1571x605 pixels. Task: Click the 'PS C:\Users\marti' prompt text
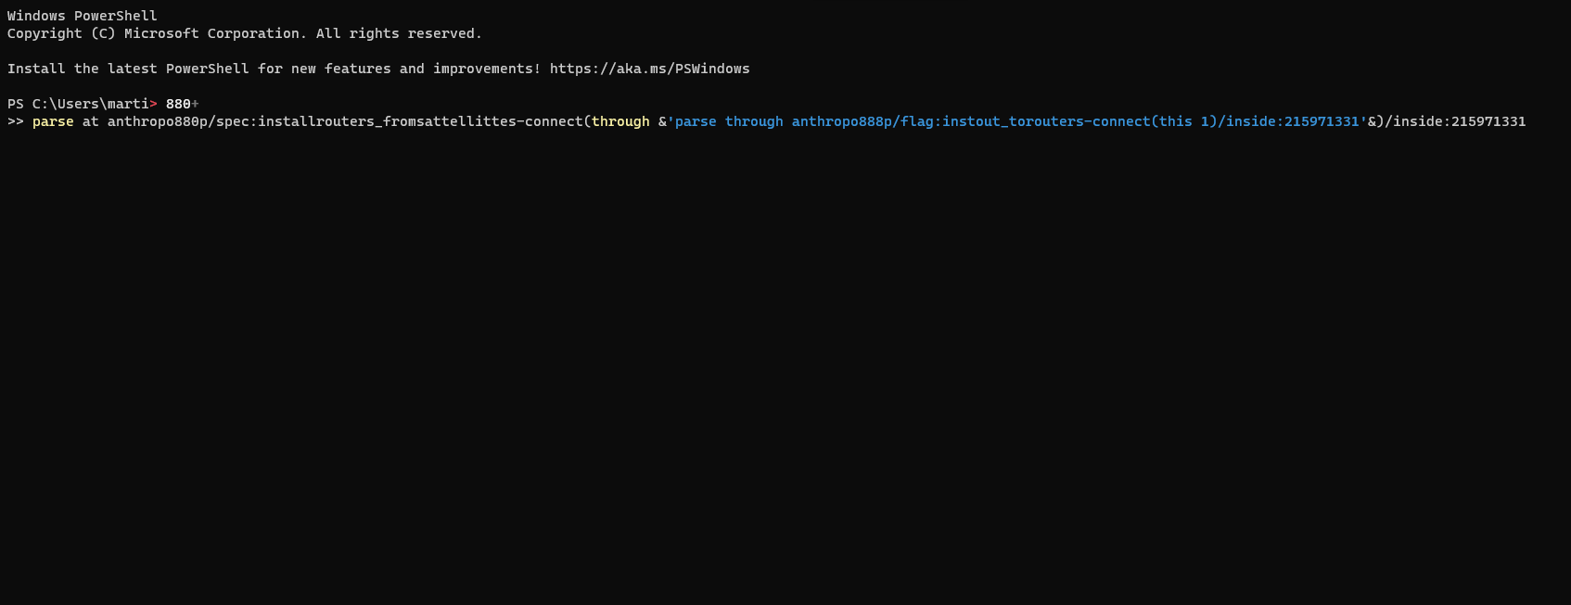[x=78, y=104]
